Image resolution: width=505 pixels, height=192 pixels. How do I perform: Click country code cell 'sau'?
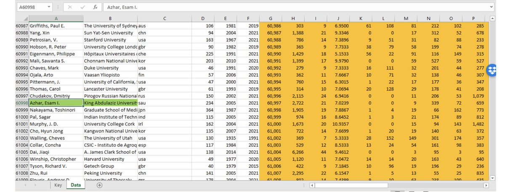click(x=165, y=103)
